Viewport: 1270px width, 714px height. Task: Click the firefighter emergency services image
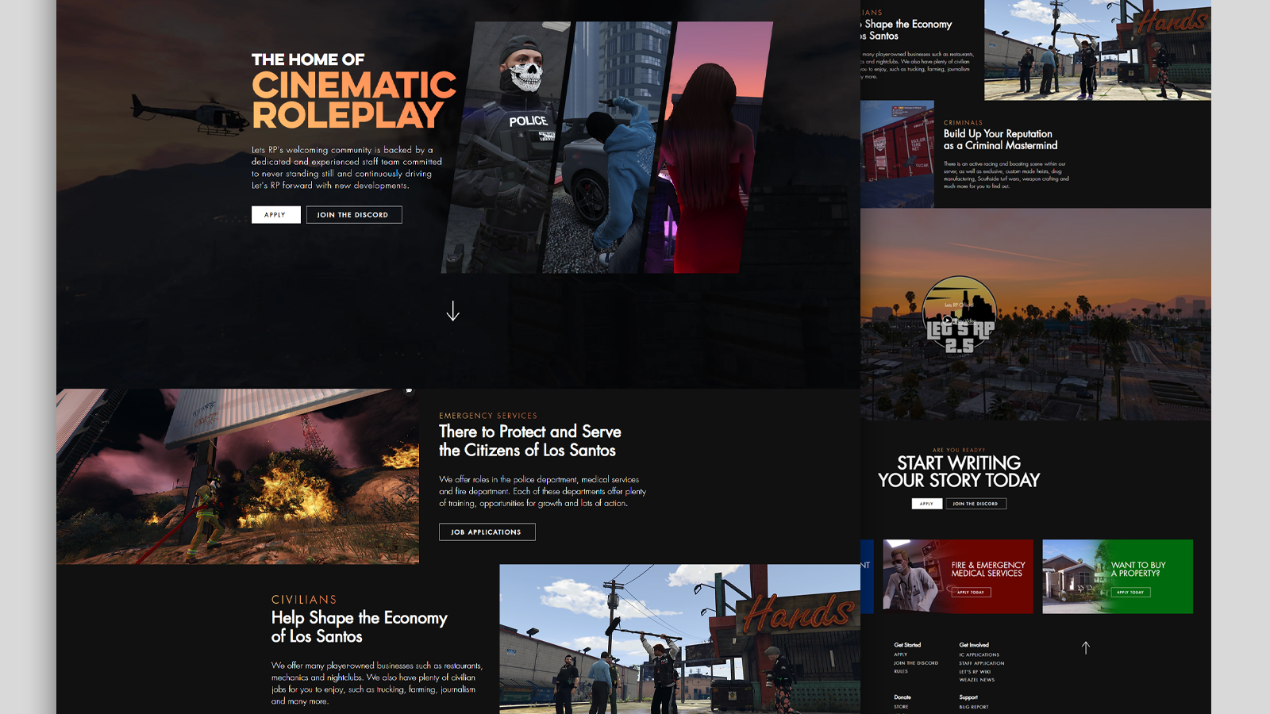point(237,476)
